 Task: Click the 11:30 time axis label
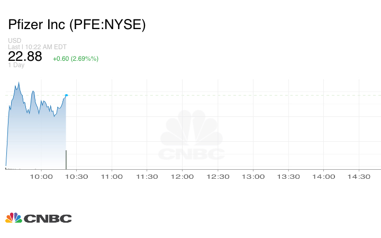click(147, 177)
